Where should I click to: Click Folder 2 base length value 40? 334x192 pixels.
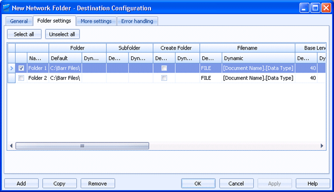[x=306, y=78]
